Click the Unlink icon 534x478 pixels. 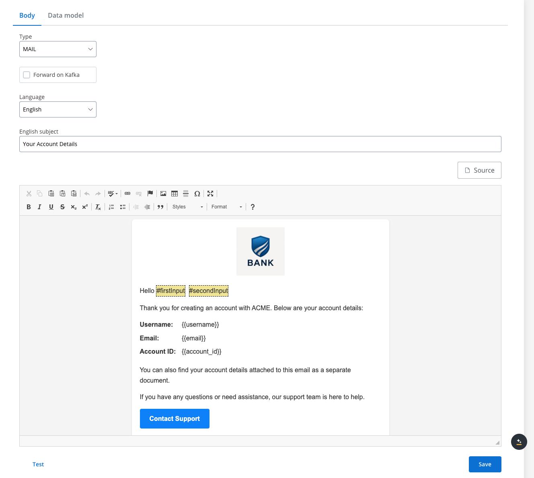(x=139, y=194)
